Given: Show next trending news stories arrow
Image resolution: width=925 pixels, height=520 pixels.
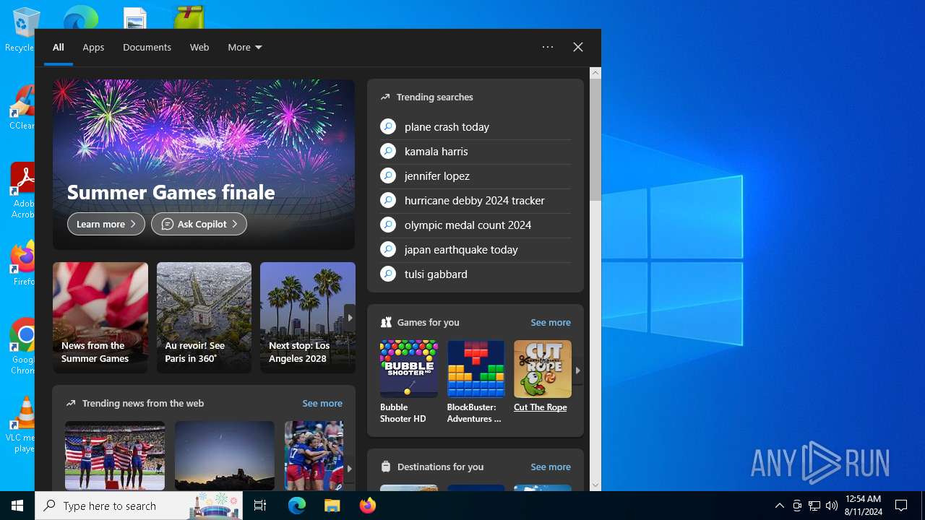Looking at the screenshot, I should (349, 468).
